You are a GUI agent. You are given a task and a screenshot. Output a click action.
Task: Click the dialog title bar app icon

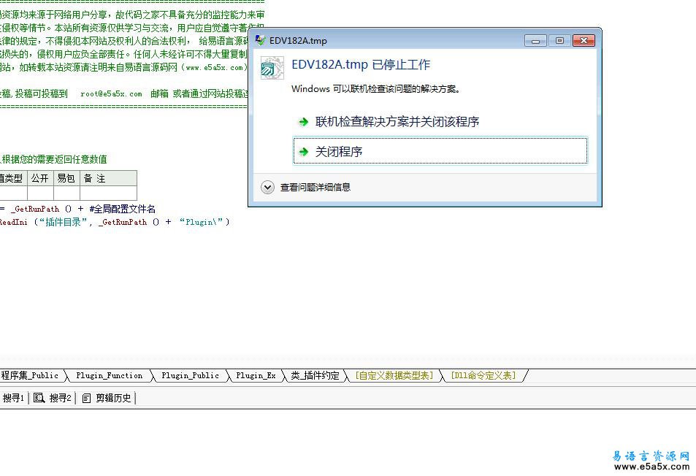point(261,40)
